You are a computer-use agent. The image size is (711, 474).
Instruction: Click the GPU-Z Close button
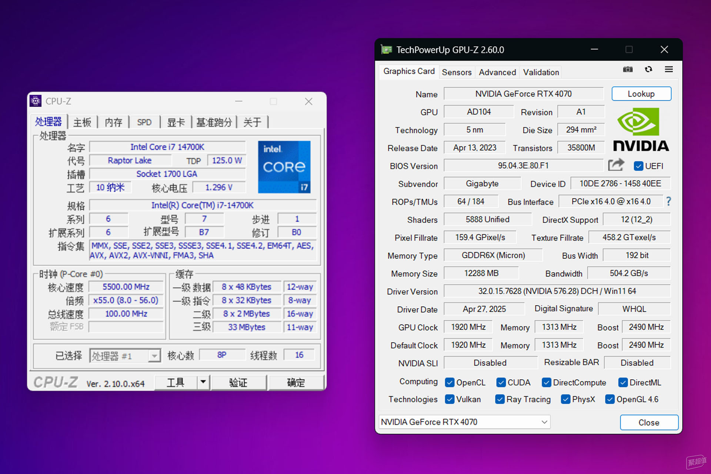[649, 423]
